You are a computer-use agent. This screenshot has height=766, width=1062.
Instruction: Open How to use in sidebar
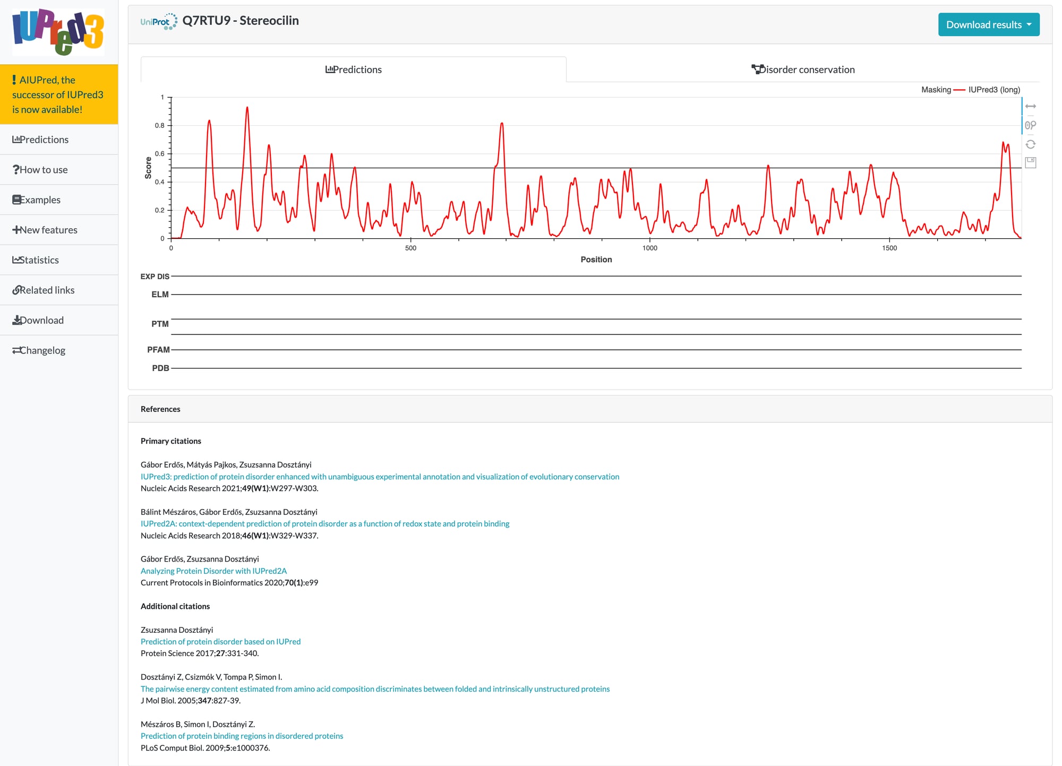[x=40, y=170]
